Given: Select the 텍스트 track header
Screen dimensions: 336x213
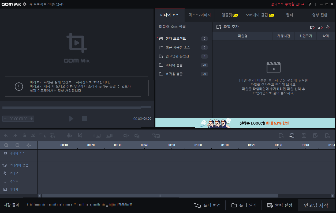Looking at the screenshot, I should (18, 181).
